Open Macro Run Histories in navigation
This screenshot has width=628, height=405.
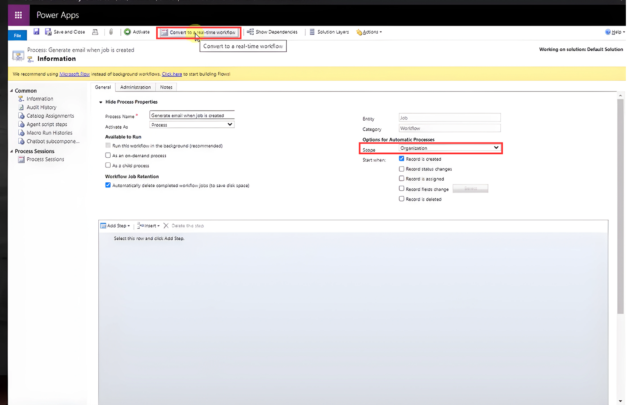coord(49,133)
